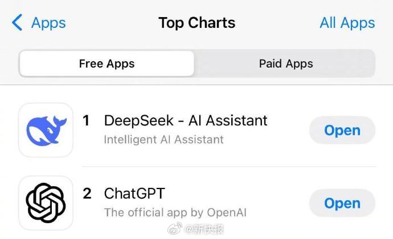Open the DeepSeek - AI Assistant app
Image resolution: width=393 pixels, height=239 pixels.
click(342, 130)
